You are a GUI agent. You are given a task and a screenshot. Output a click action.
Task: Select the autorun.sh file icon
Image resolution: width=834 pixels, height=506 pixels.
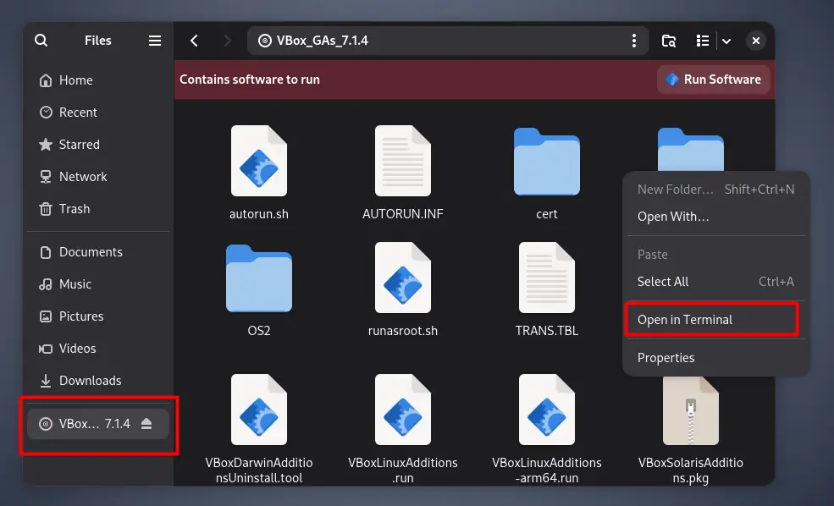click(259, 162)
